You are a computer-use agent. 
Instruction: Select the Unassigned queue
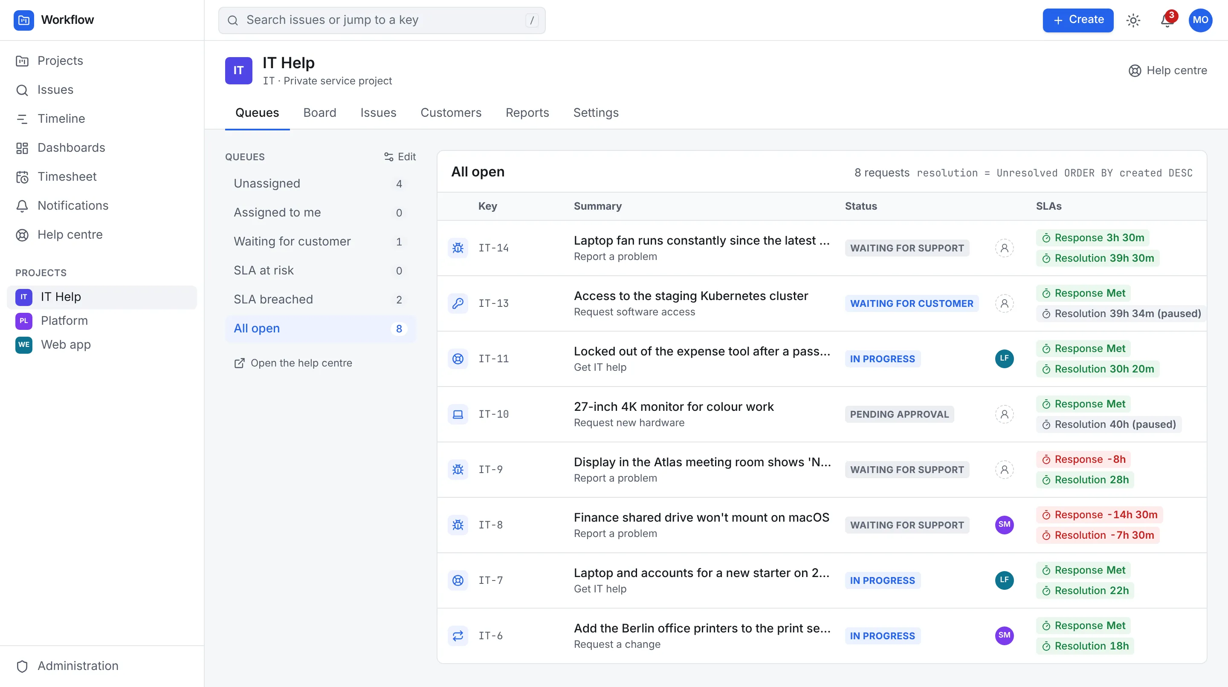coord(320,183)
